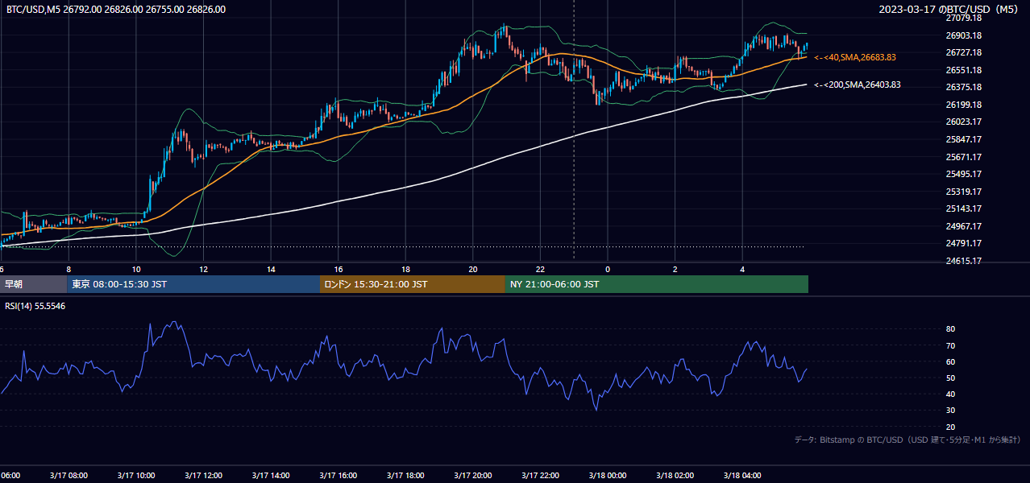Click the 3/17 18:00 time axis label
This screenshot has width=1030, height=483.
[405, 475]
